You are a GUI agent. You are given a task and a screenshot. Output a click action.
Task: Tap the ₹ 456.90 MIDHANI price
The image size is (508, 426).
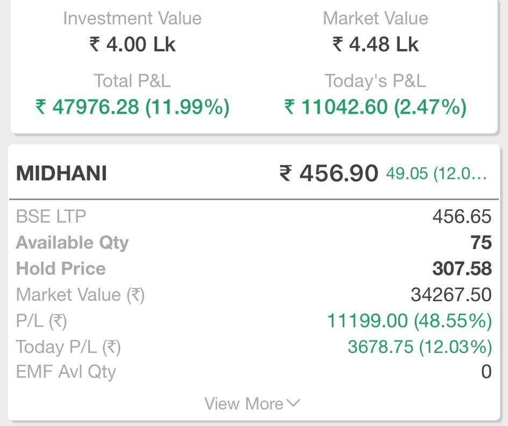pyautogui.click(x=328, y=174)
